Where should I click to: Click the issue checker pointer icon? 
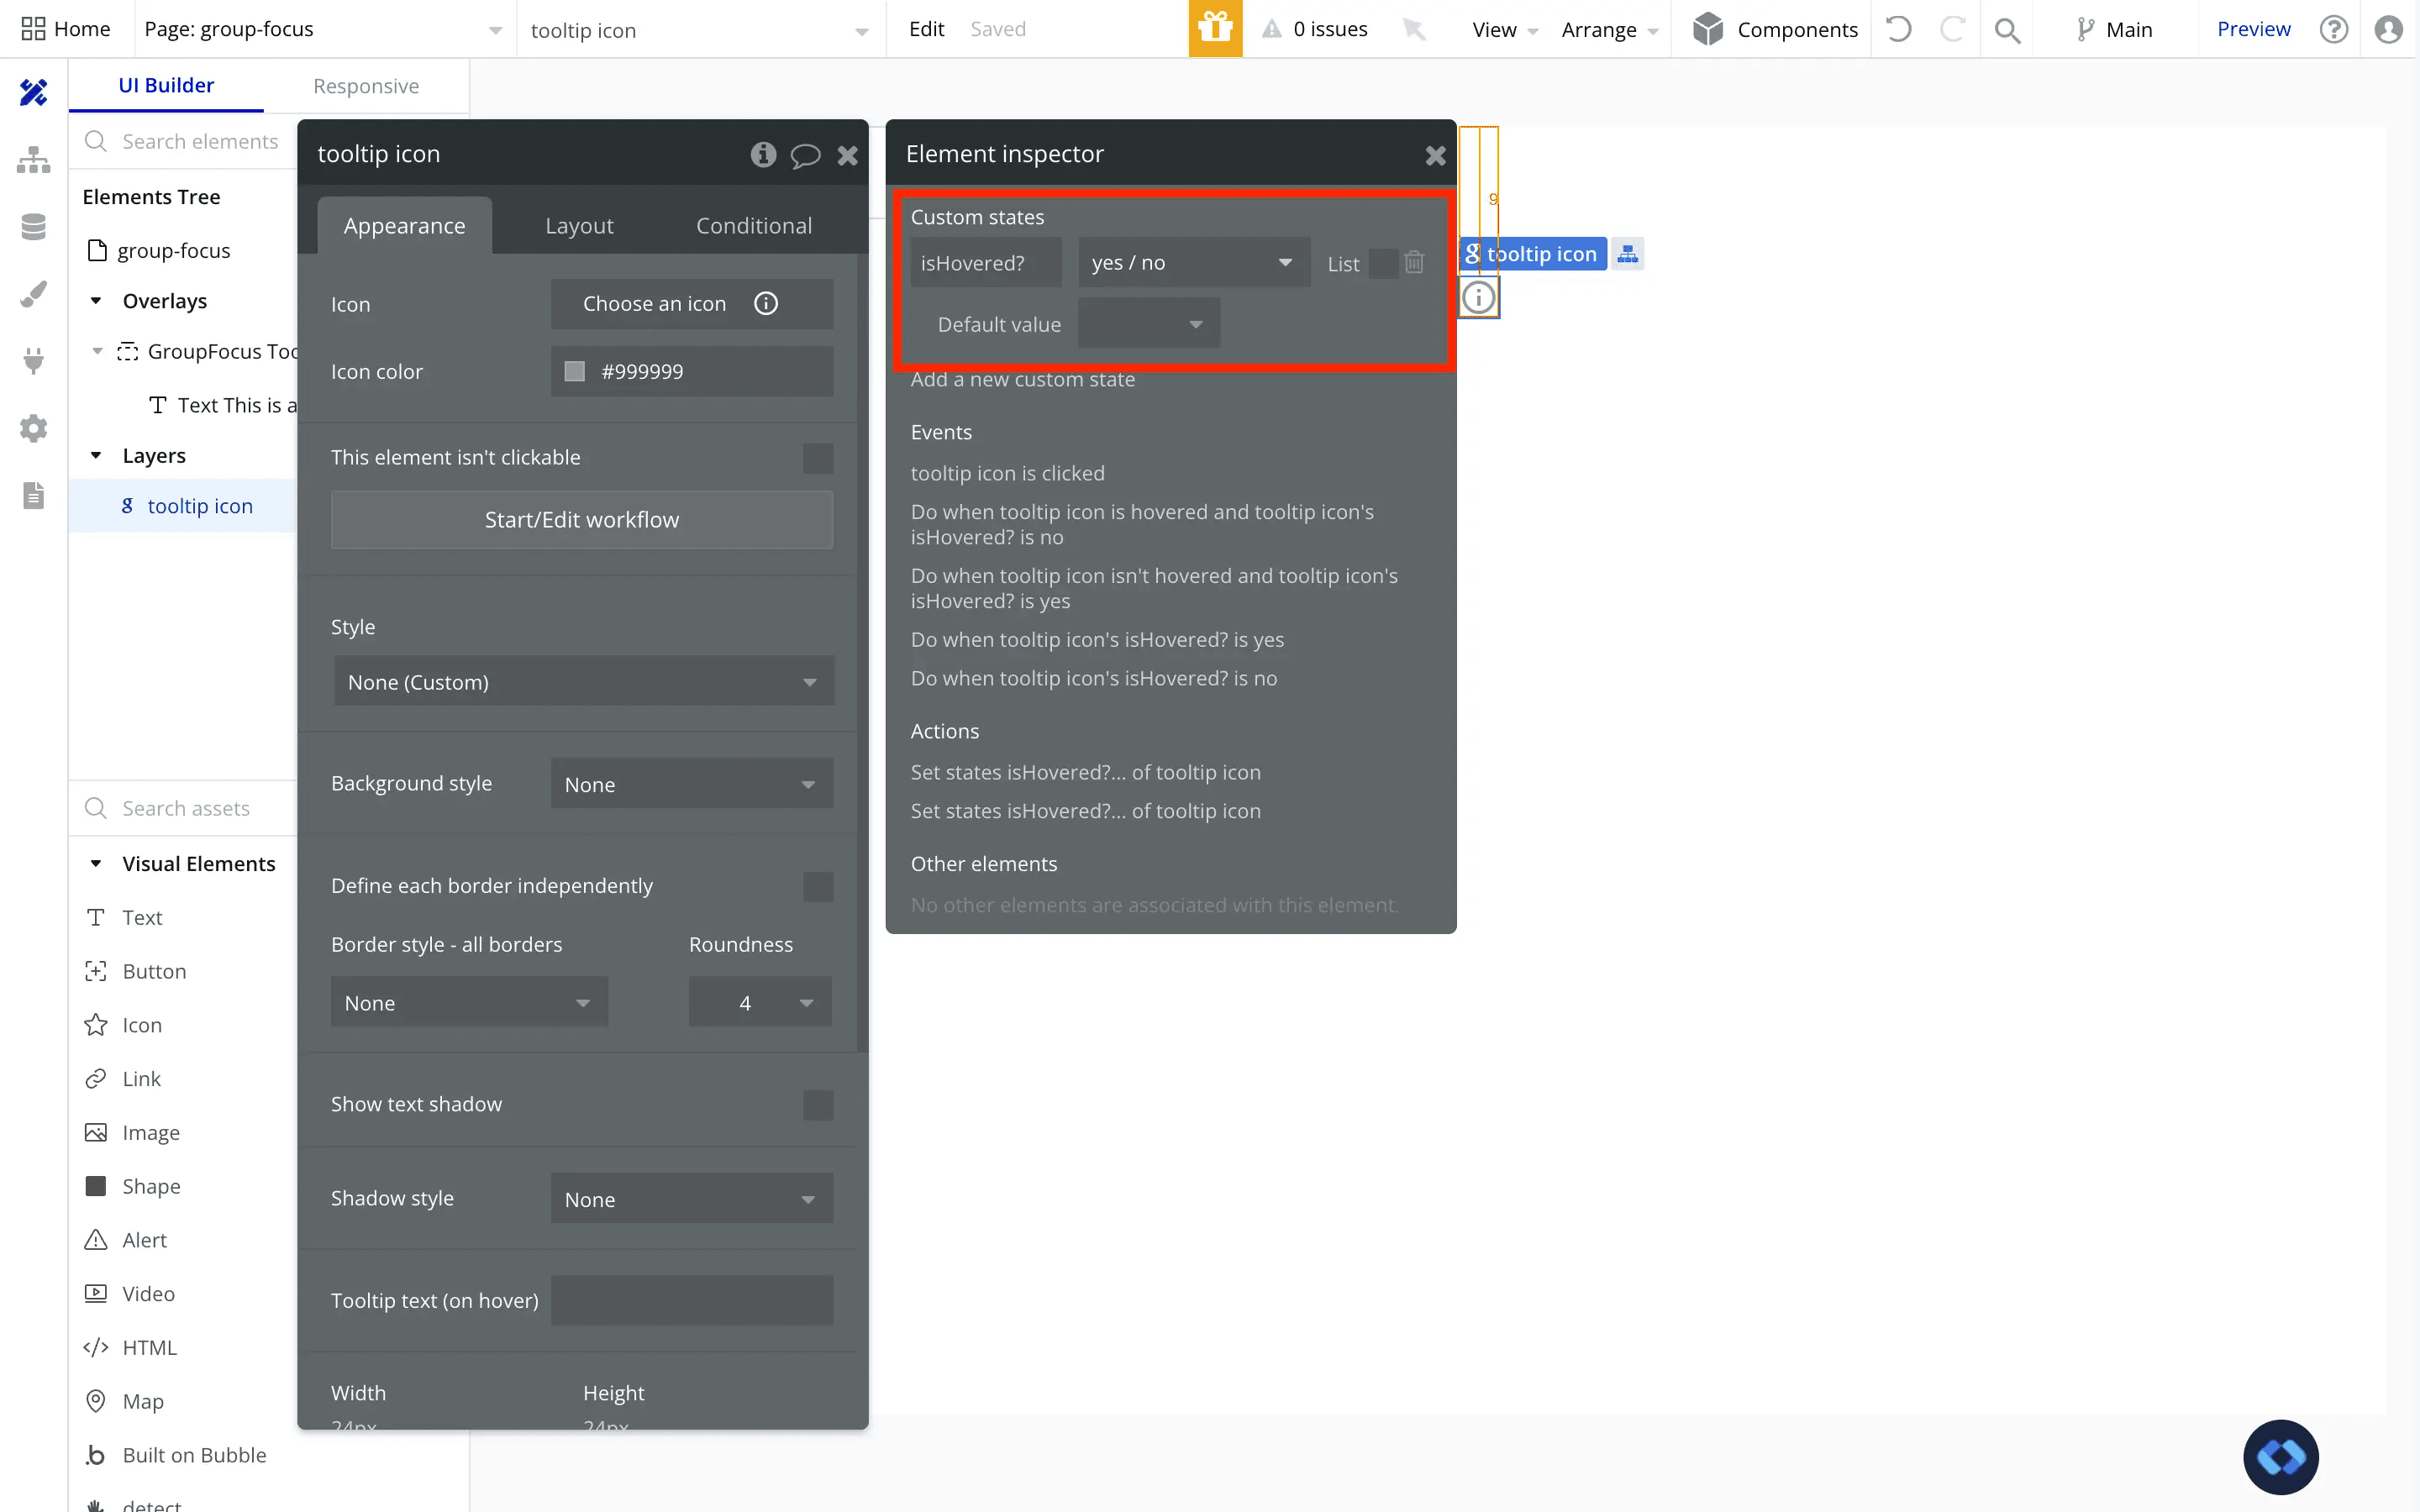pos(1414,29)
